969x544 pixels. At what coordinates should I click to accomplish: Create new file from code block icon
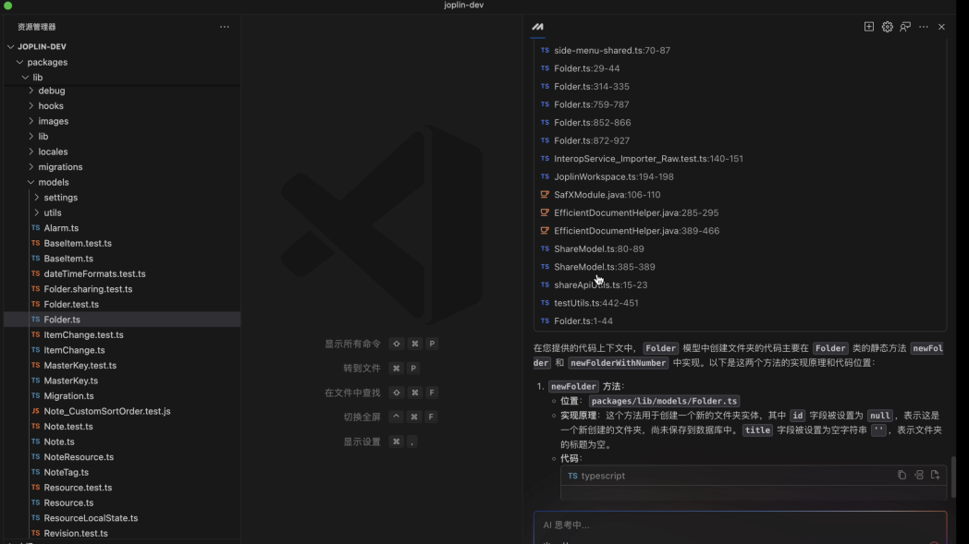tap(935, 475)
